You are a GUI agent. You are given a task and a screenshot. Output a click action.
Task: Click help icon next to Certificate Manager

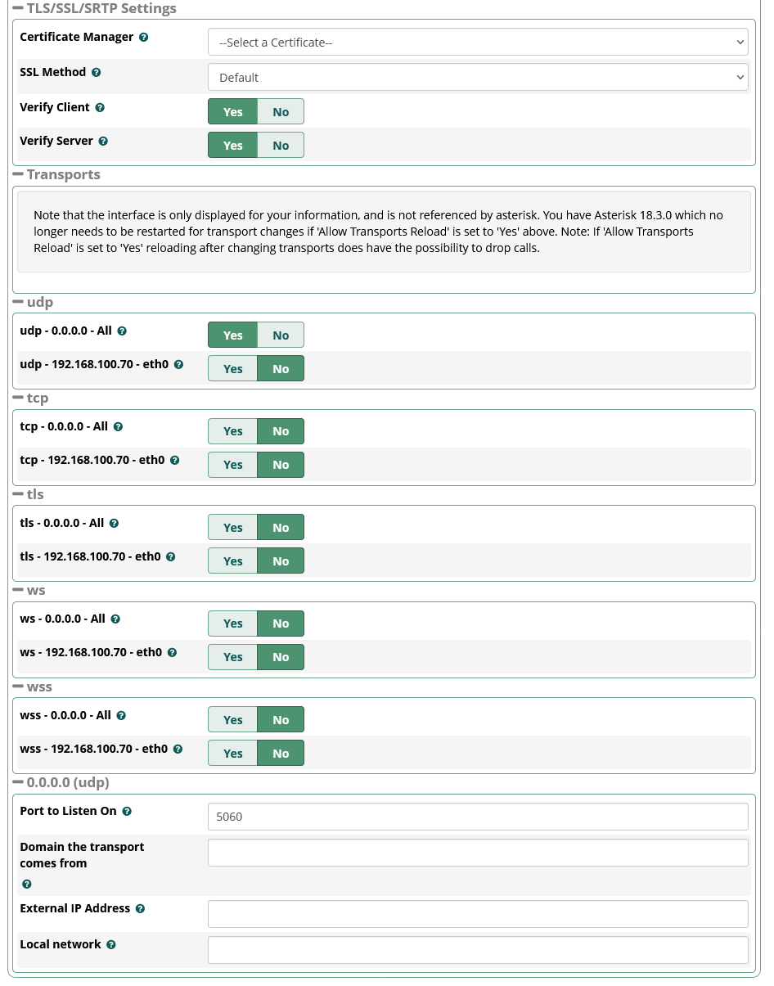point(144,38)
